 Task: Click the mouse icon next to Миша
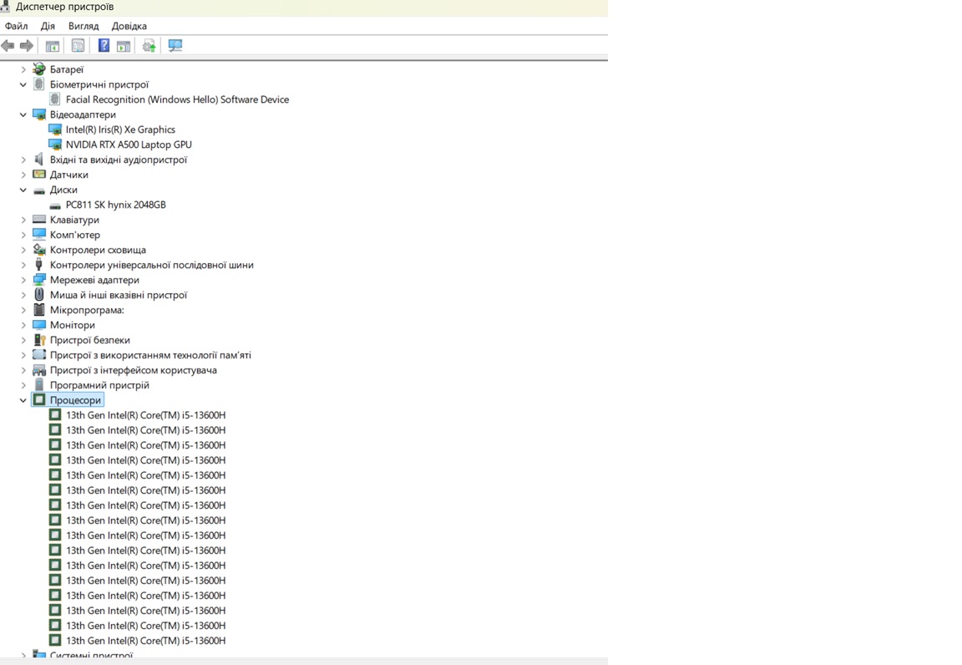pos(39,295)
